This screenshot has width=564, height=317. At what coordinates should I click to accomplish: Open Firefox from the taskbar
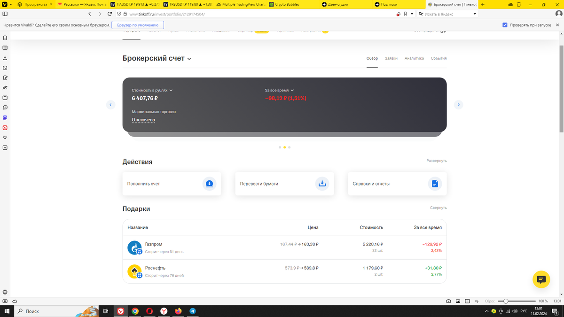click(x=178, y=311)
